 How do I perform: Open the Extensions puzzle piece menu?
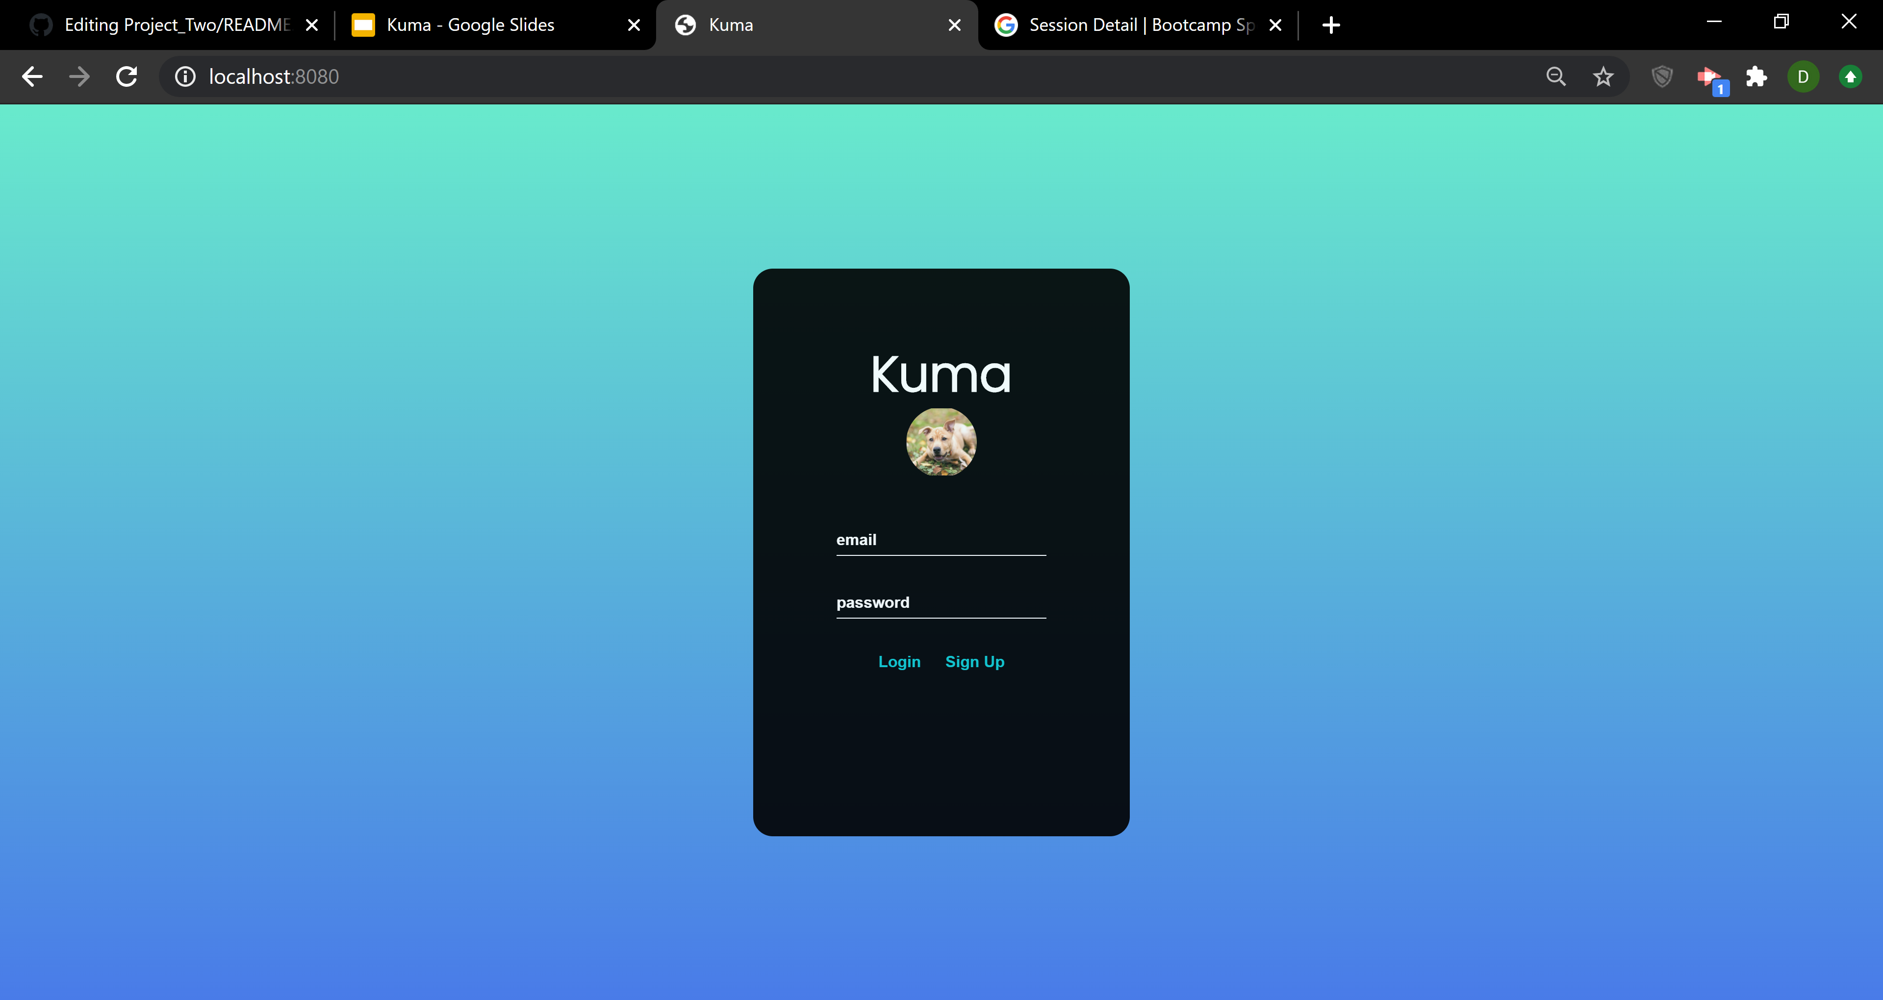click(1756, 77)
